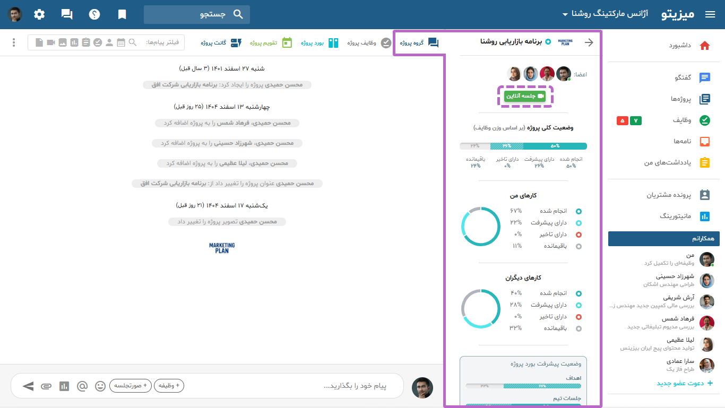Click the Marketing Plan project logo in header
The height and width of the screenshot is (408, 725).
(x=566, y=42)
